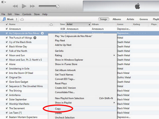This screenshot has height=119, width=159.
Task: Choose Consolidate Files...
Action: click(82, 92)
